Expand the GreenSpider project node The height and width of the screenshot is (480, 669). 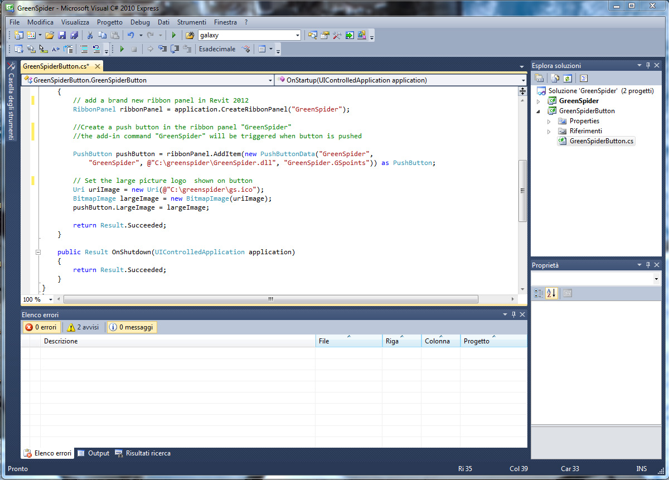539,101
